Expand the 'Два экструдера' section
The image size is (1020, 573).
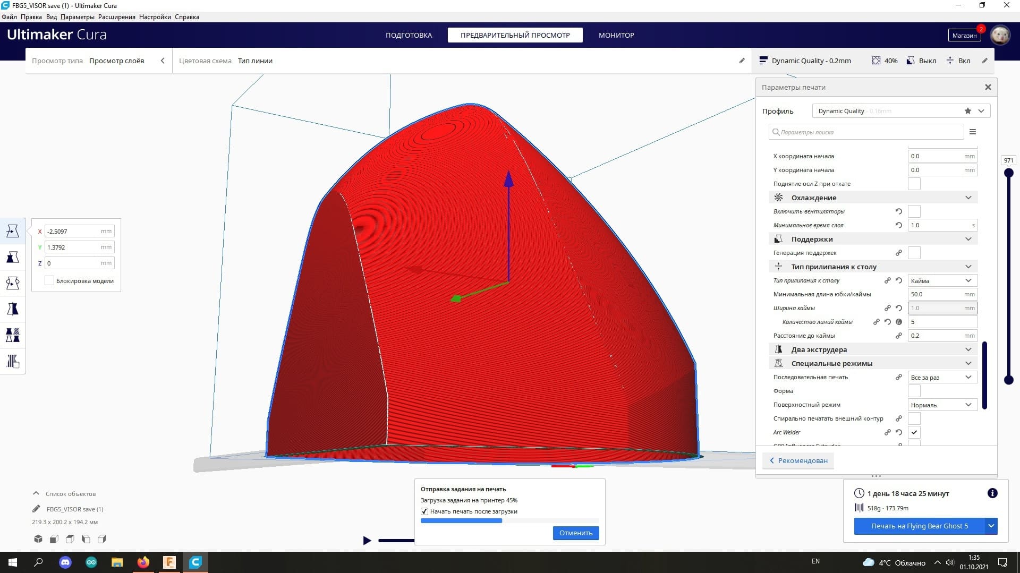click(873, 349)
